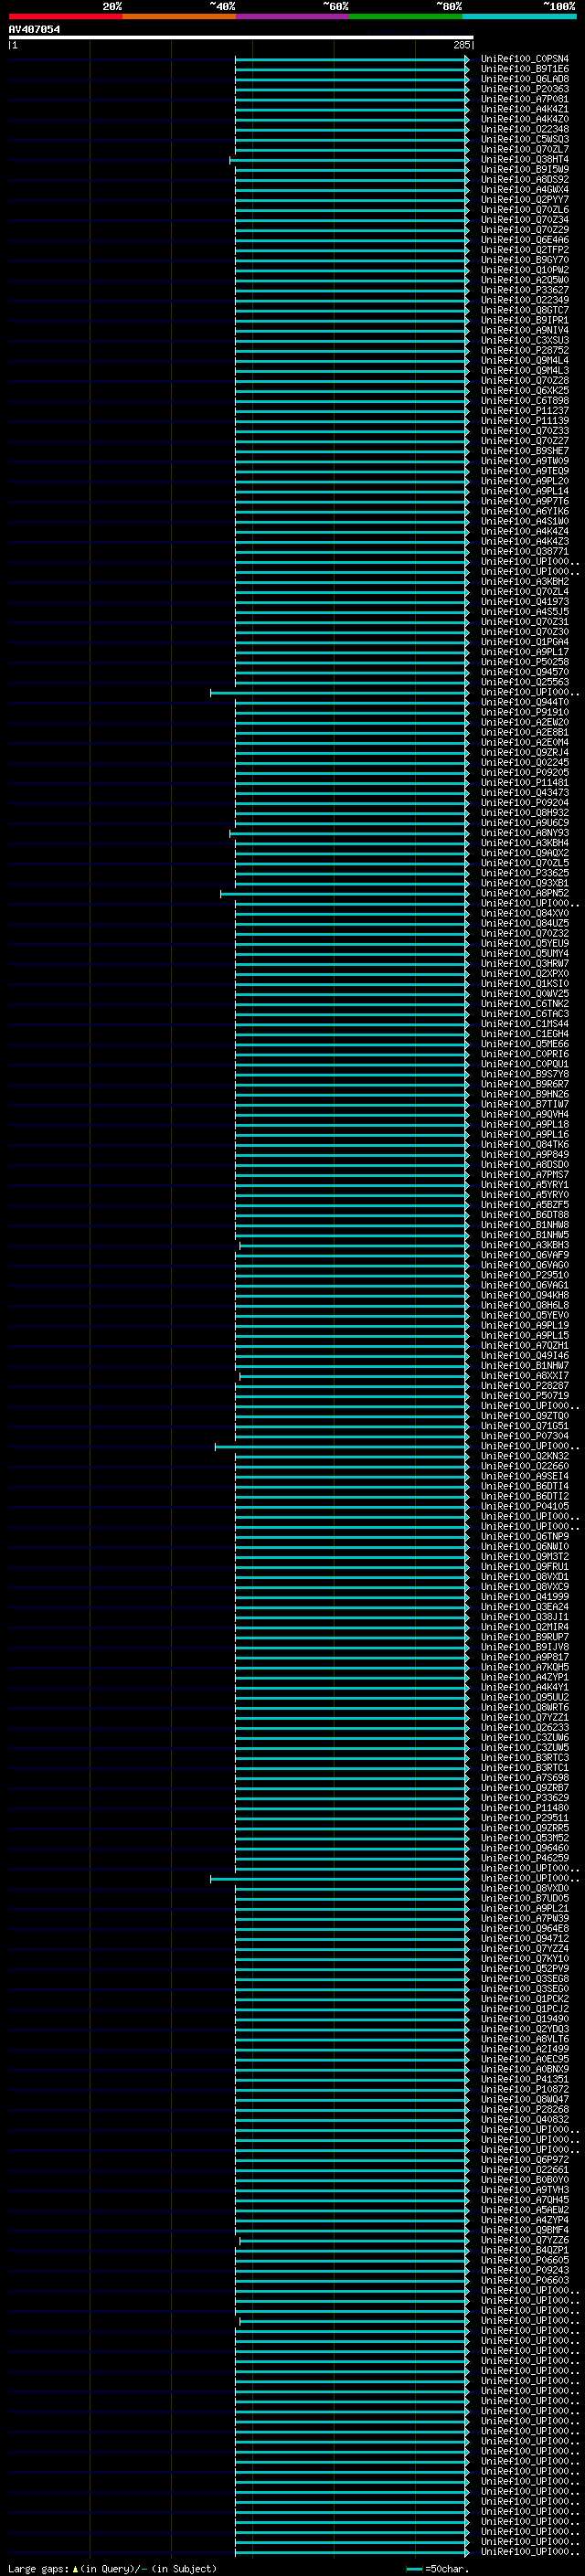Open hit UniRef100_O22660
This screenshot has height=2576, width=585.
coord(525,1466)
